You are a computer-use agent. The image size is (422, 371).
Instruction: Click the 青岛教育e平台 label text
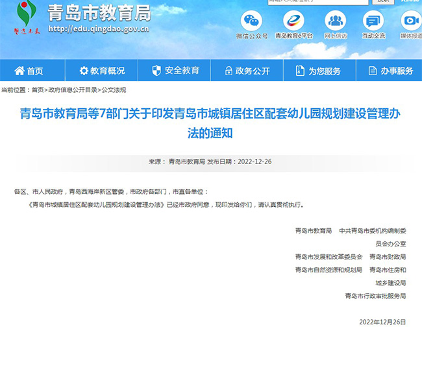tap(294, 36)
